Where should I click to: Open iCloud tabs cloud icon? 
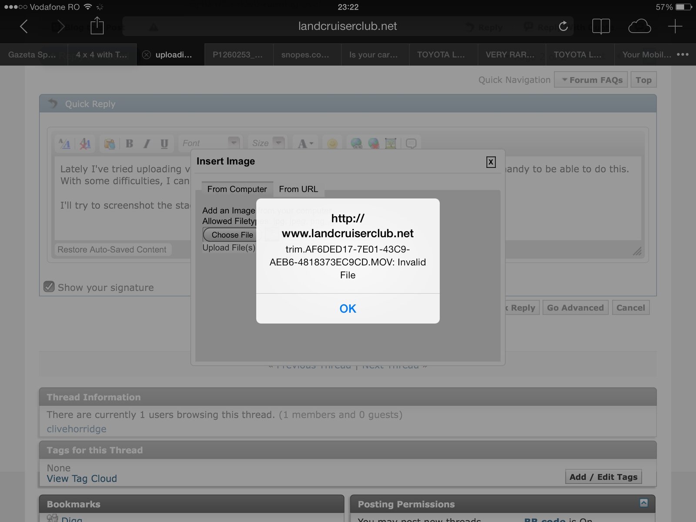pos(639,27)
